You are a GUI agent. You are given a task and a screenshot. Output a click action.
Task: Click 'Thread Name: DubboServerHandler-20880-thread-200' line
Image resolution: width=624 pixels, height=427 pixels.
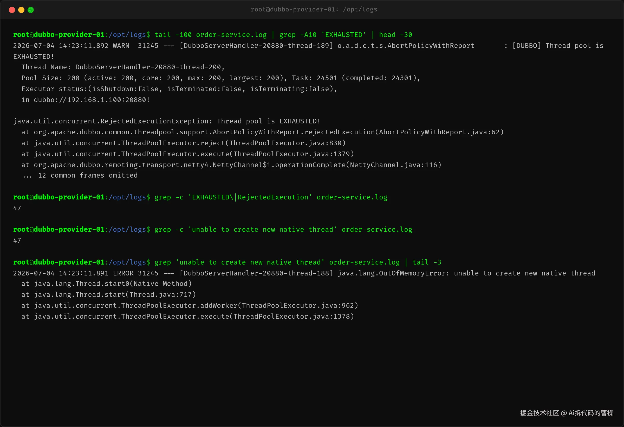click(123, 67)
